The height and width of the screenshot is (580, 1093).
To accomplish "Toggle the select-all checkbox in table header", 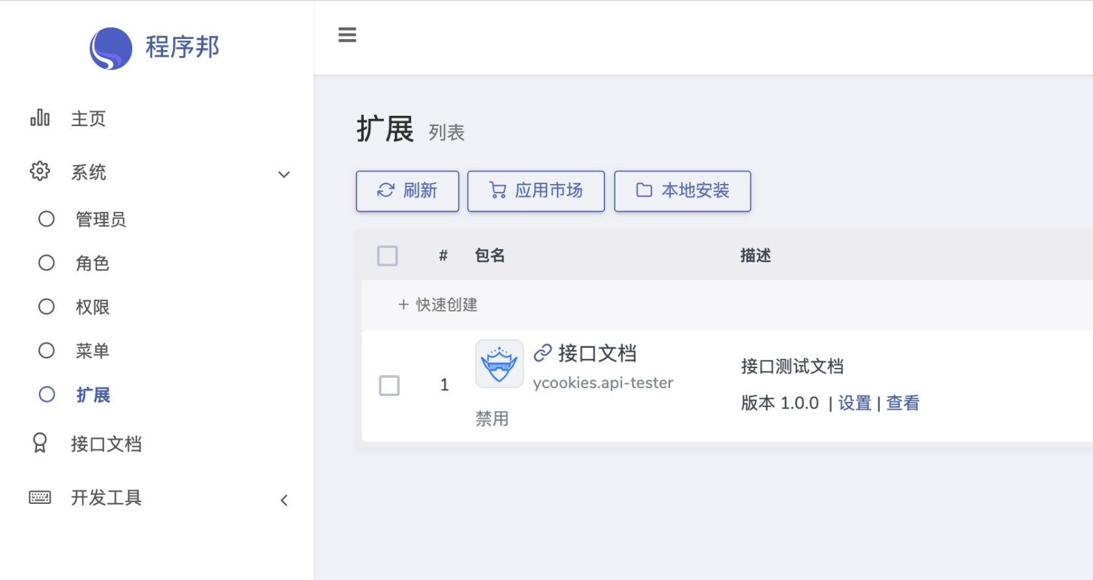I will tap(388, 256).
